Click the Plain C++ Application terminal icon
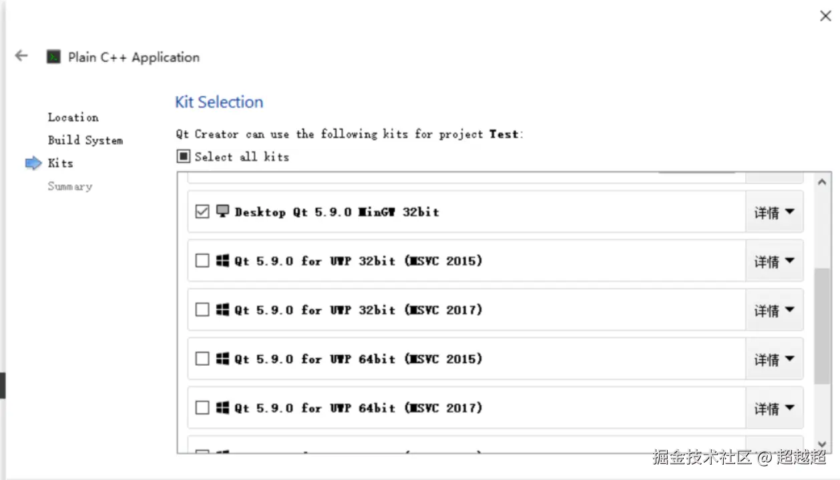The image size is (840, 480). coord(53,57)
